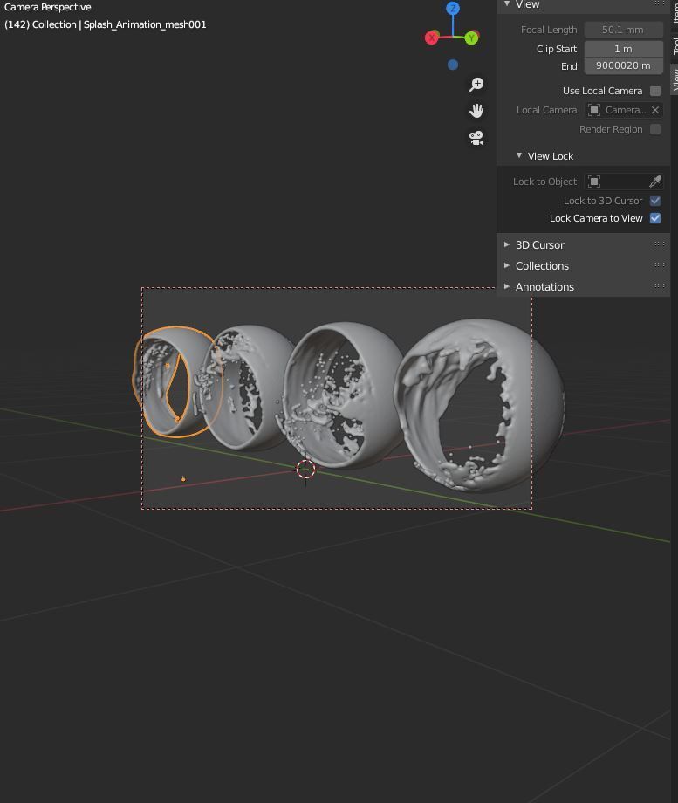Clear the Local Camera field with X

click(x=655, y=110)
